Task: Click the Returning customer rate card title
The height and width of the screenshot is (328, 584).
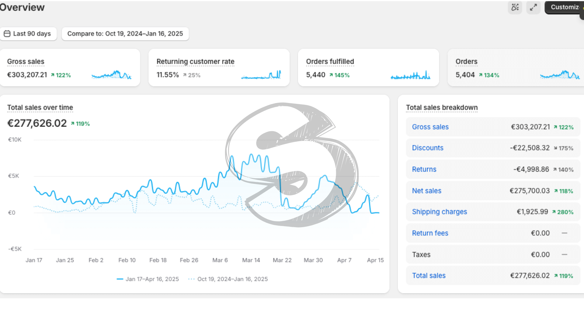Action: point(195,62)
